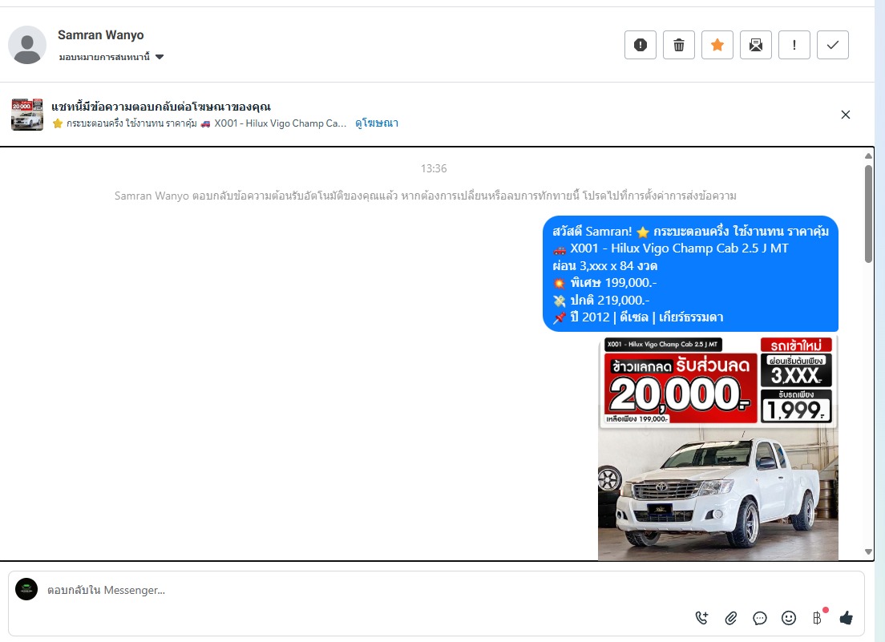Screen dimensions: 885x642
Task: Open Samran Wanyo contact name
Action: (x=100, y=35)
